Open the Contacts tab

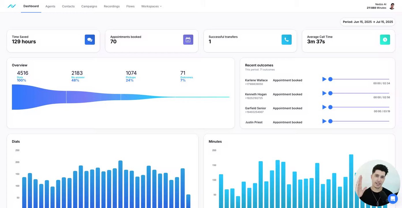click(68, 6)
